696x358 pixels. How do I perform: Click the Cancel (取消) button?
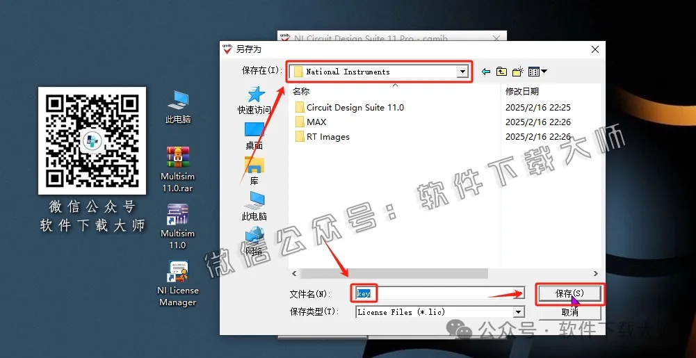click(569, 312)
